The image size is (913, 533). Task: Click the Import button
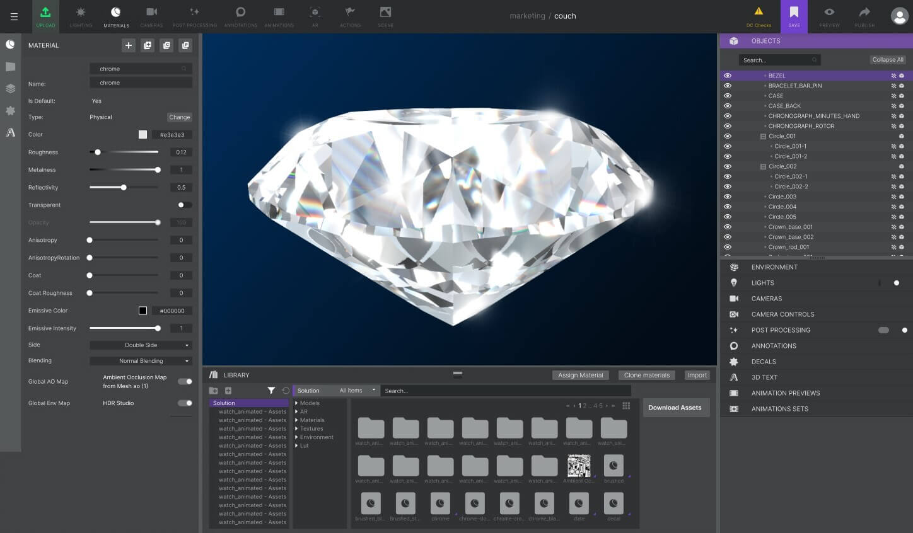[697, 375]
